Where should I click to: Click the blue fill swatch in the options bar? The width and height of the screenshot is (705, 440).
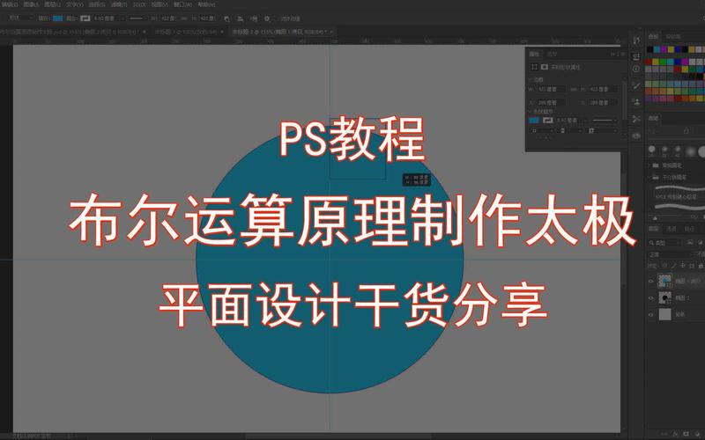(57, 18)
